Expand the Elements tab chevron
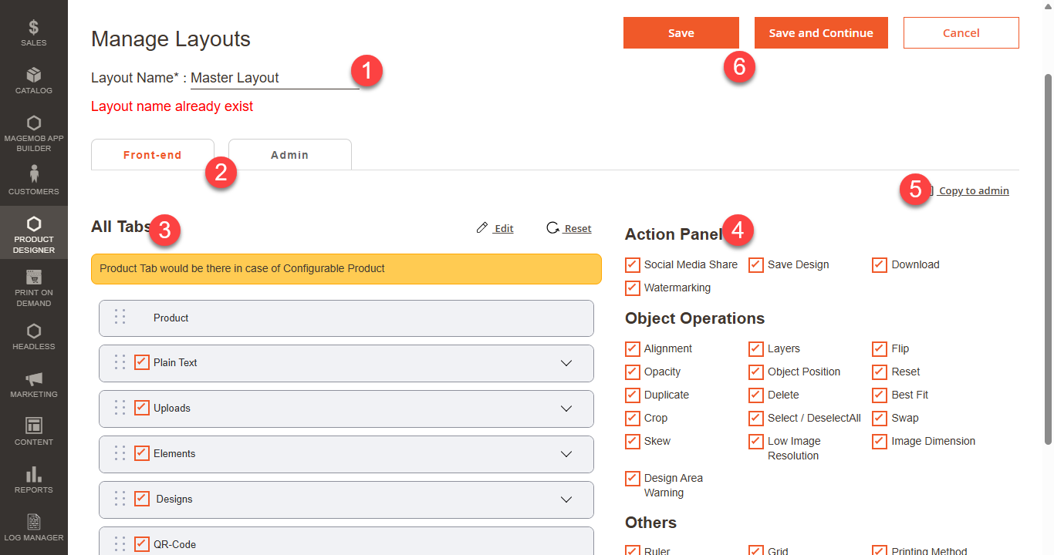The height and width of the screenshot is (555, 1054). click(566, 454)
